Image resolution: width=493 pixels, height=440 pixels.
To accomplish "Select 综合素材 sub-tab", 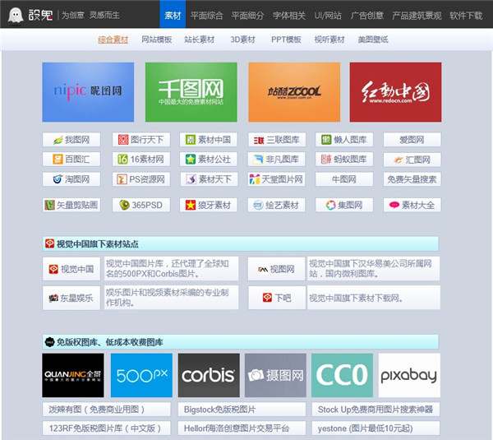I will pos(113,39).
